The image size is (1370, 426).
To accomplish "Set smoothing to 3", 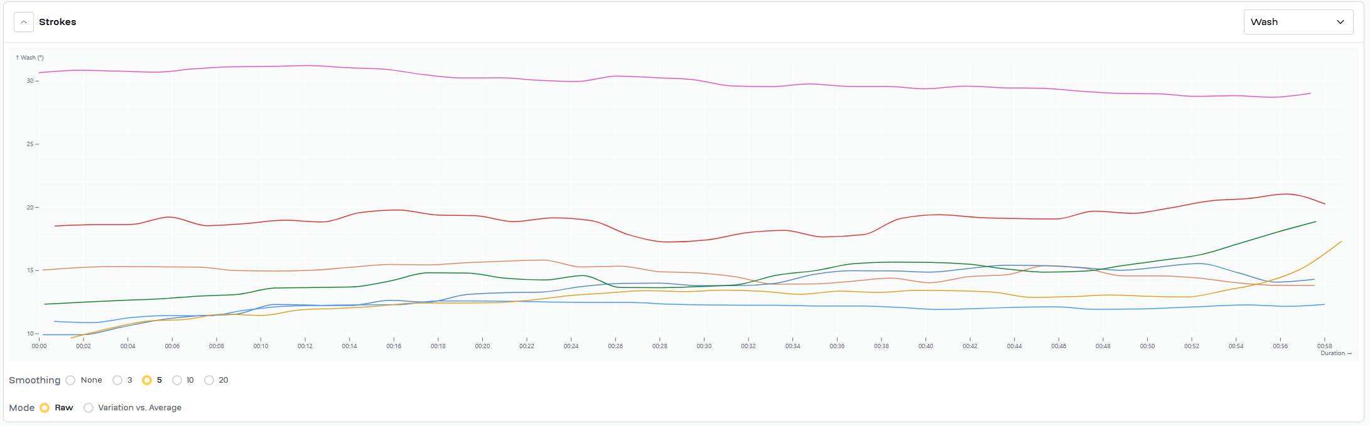I will tap(117, 380).
